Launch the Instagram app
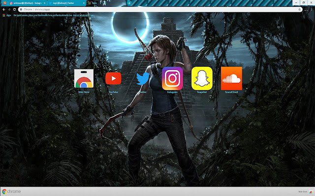The width and height of the screenshot is (315, 196). tap(172, 78)
